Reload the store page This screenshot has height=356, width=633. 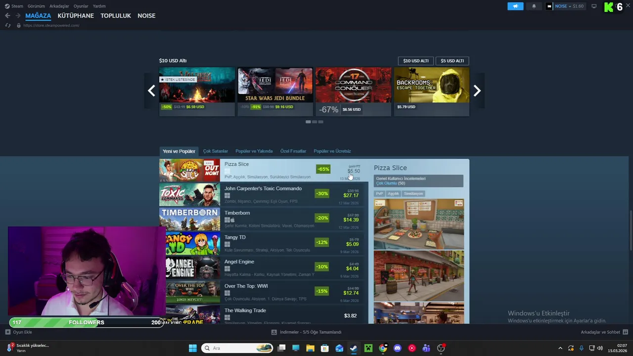tap(7, 25)
